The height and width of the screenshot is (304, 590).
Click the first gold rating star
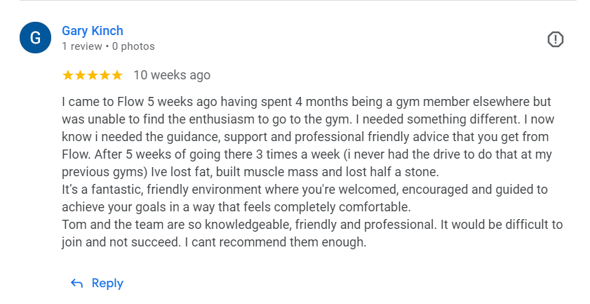coord(68,75)
